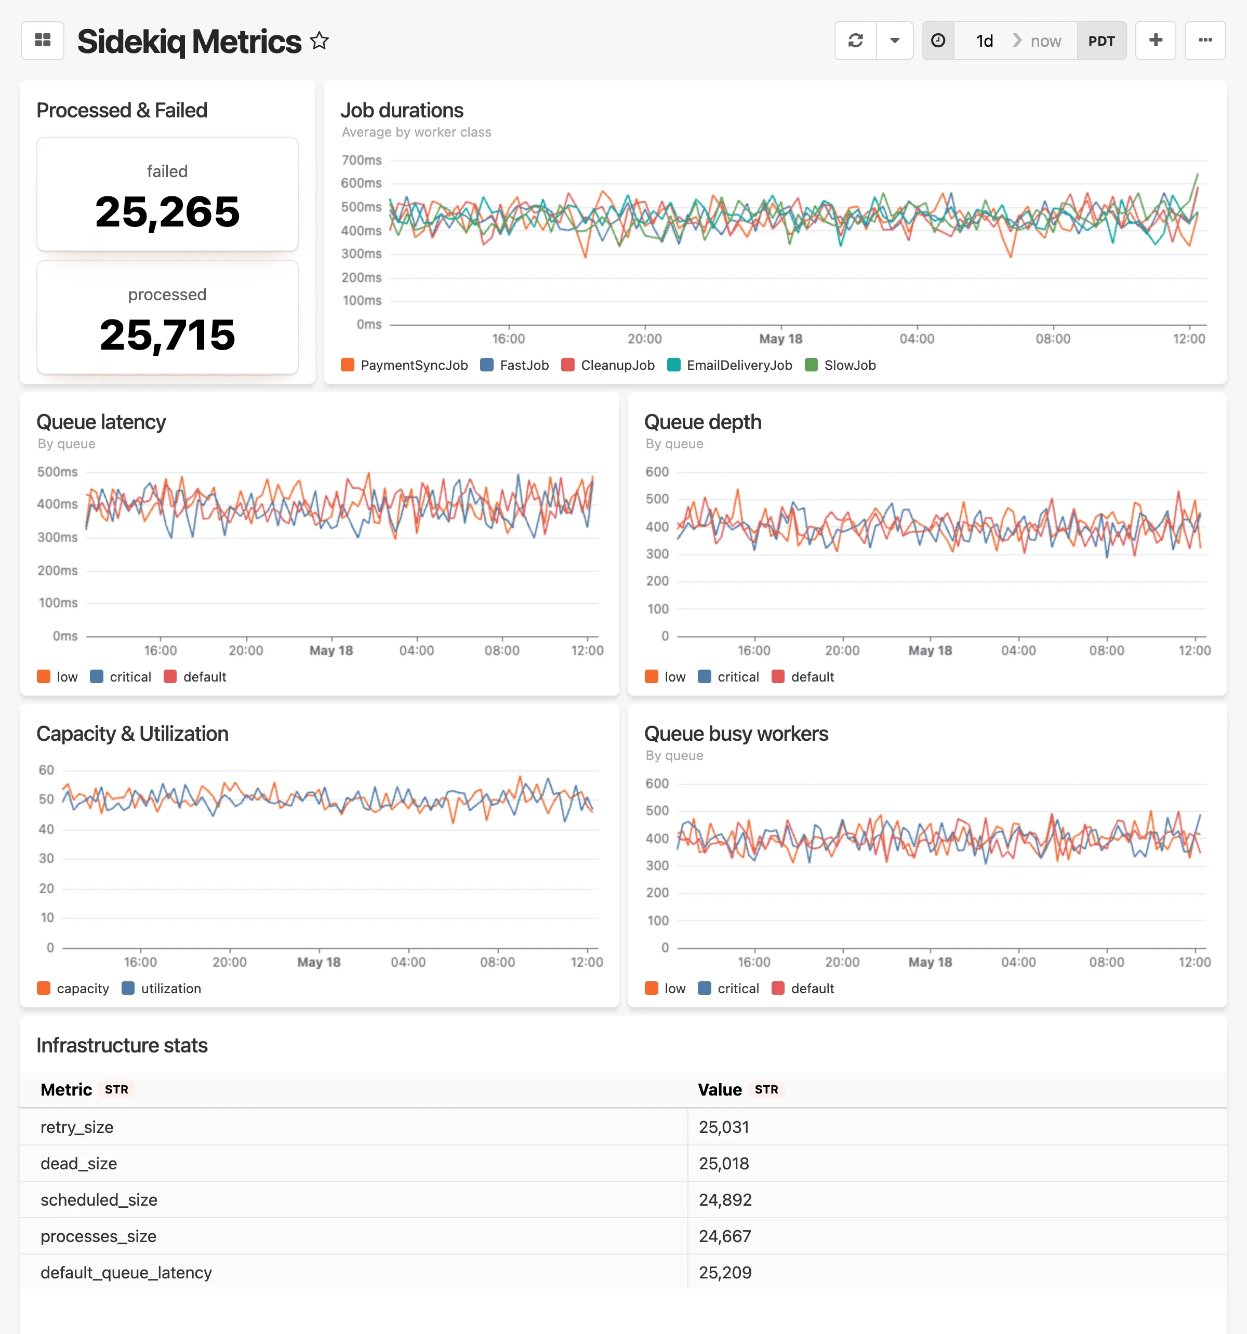Toggle low series in Queue latency legend

point(58,676)
